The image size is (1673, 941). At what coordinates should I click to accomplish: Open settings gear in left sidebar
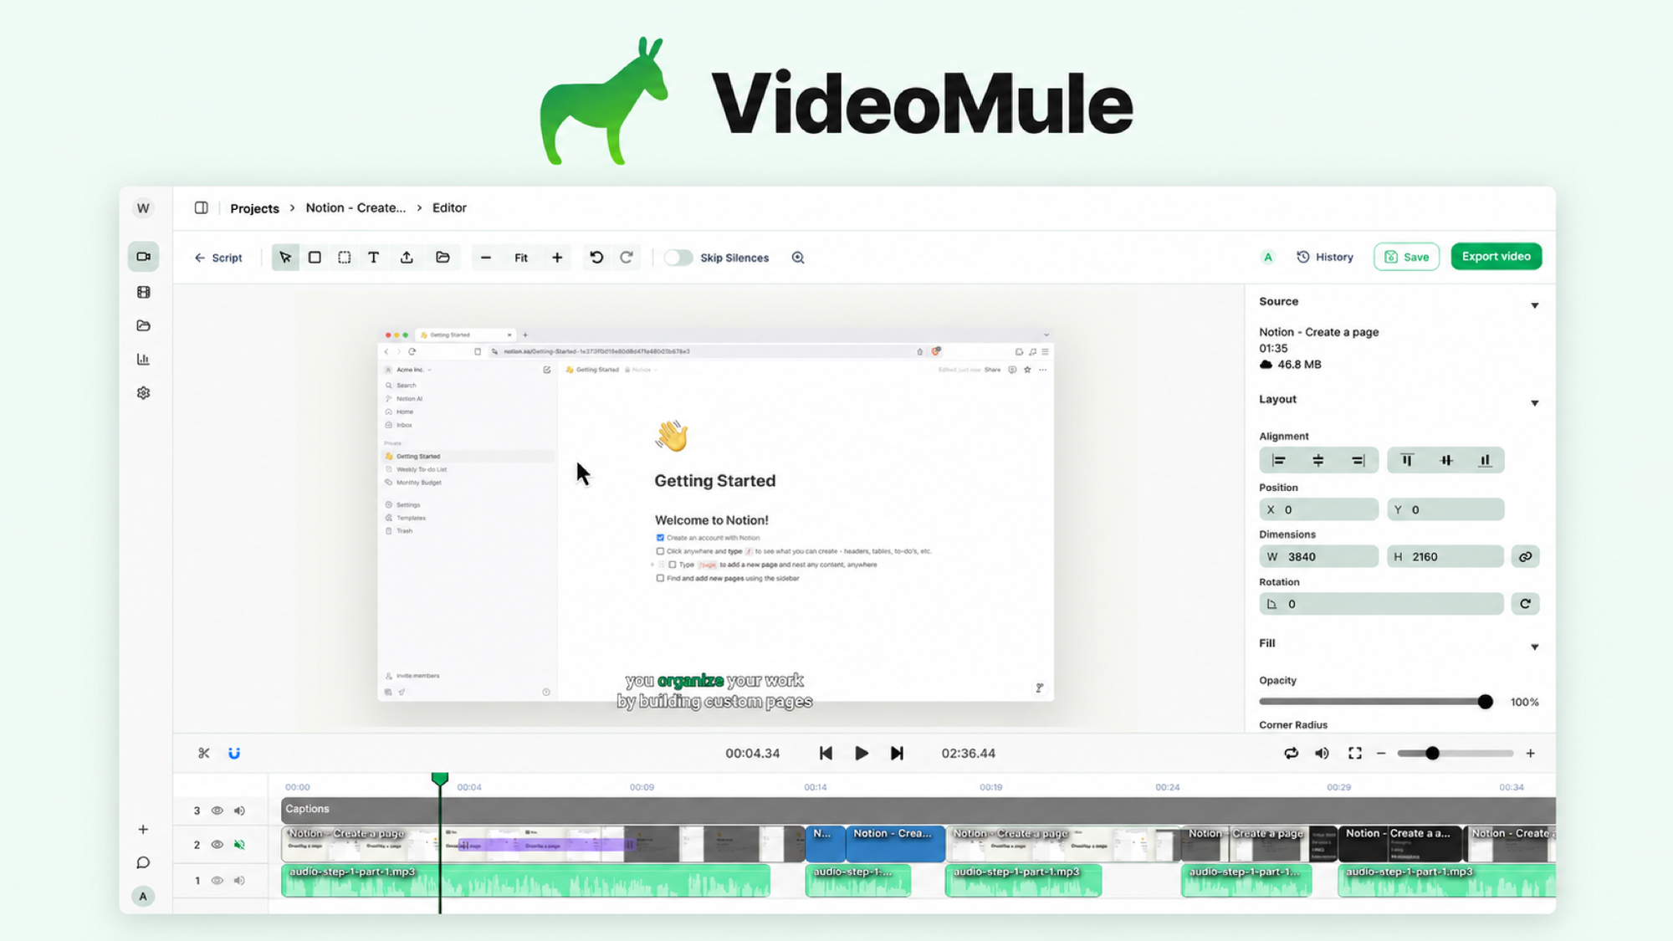click(x=143, y=393)
